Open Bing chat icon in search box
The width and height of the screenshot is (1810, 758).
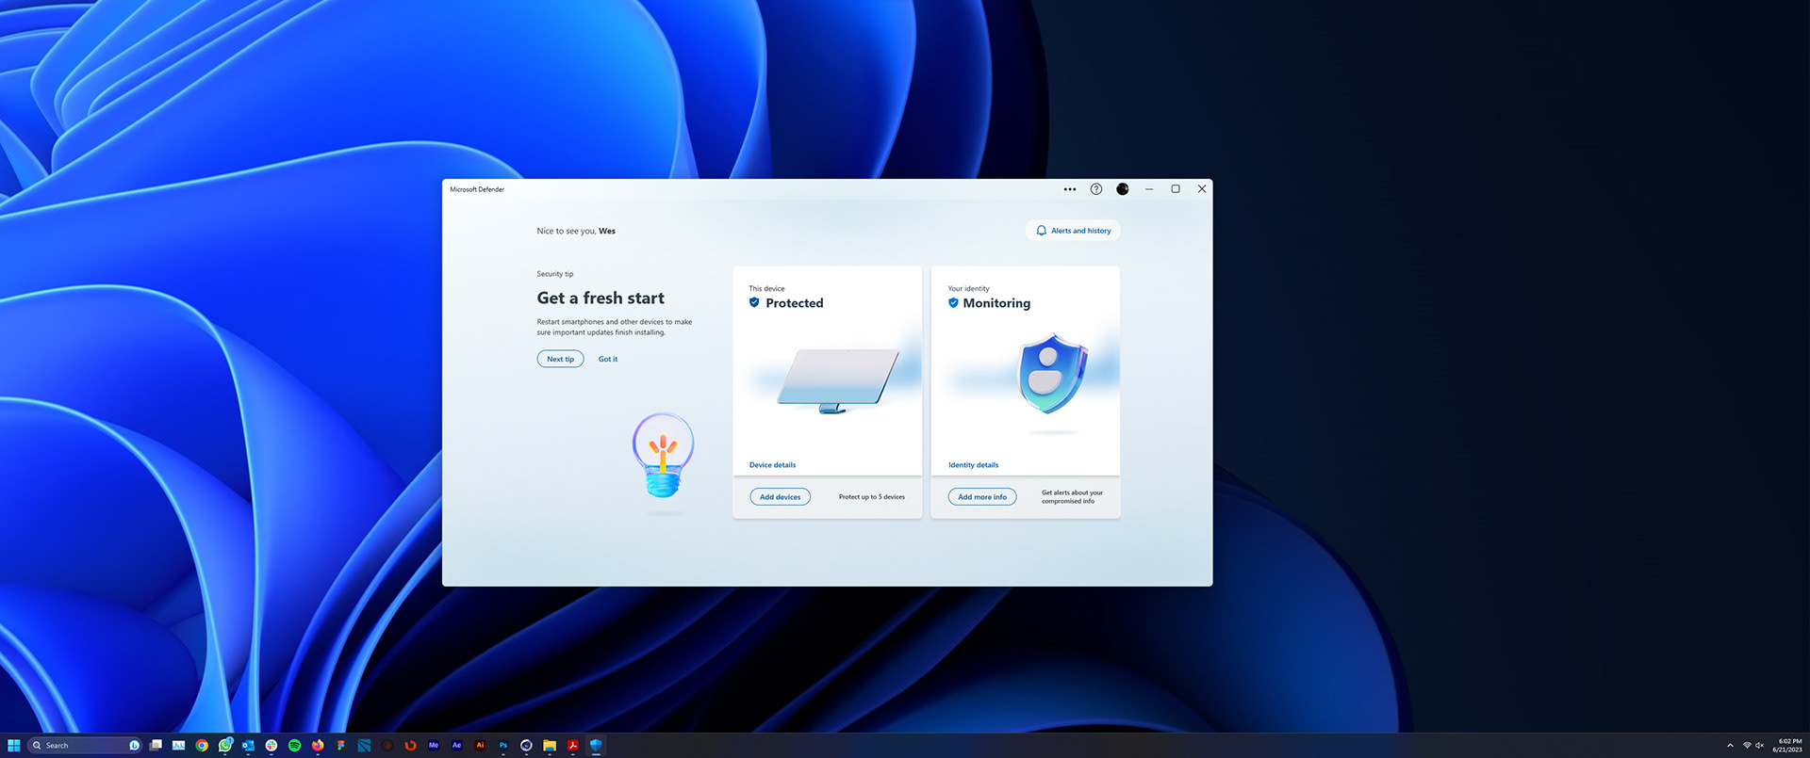point(134,745)
